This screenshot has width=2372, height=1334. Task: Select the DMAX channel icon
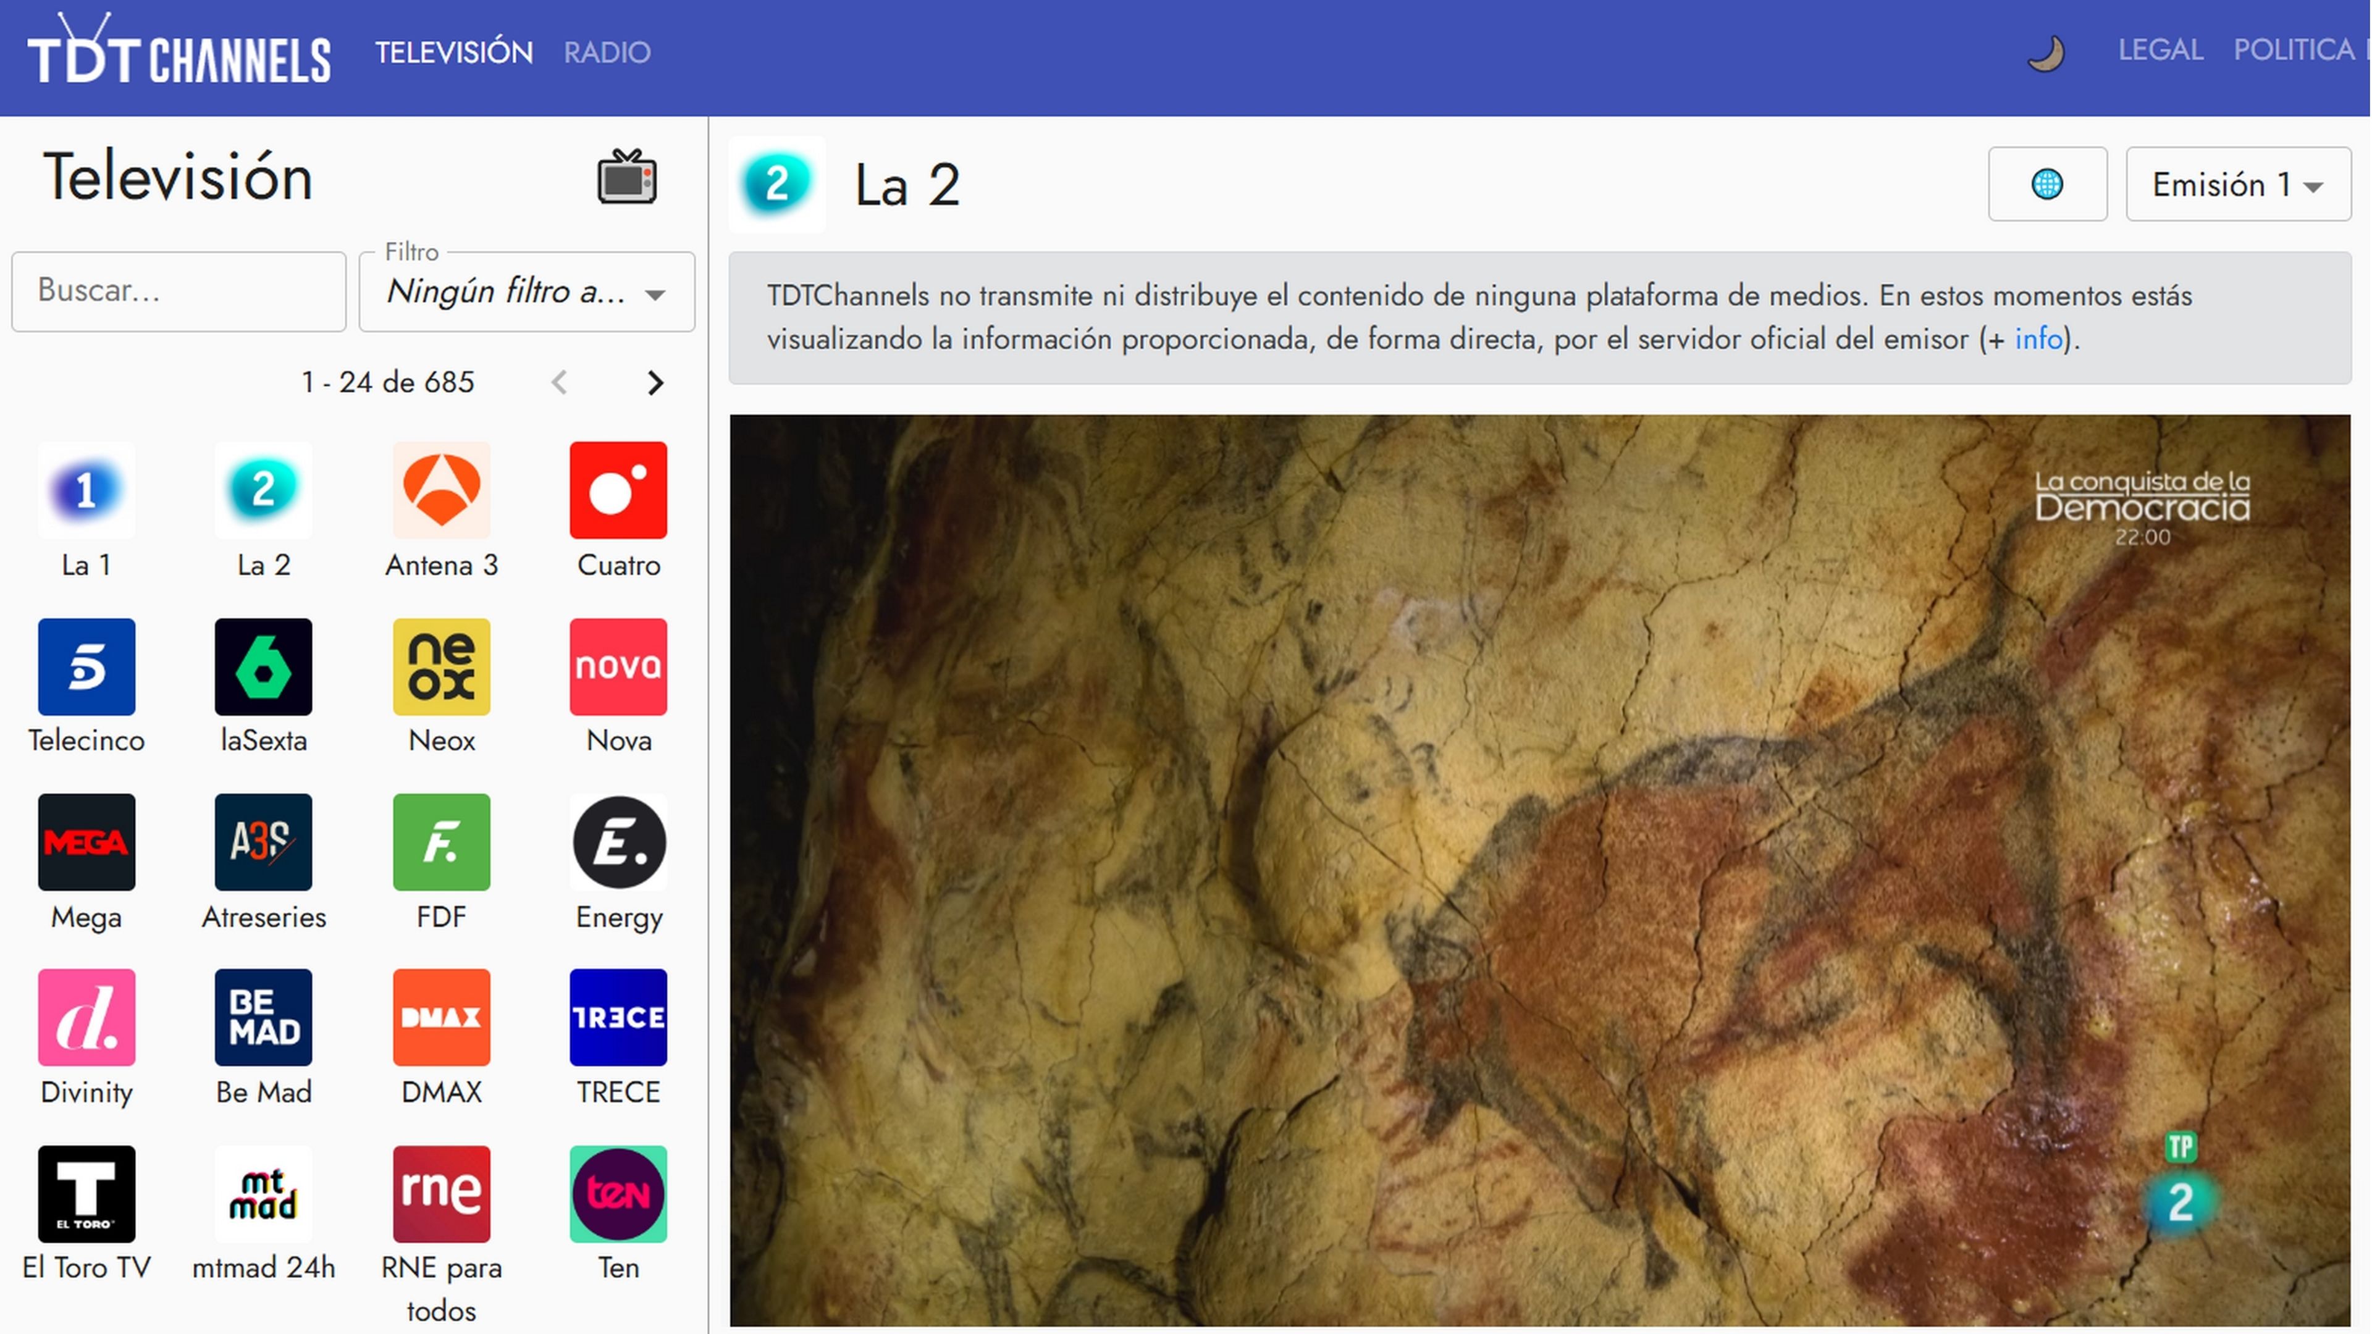click(x=441, y=1017)
